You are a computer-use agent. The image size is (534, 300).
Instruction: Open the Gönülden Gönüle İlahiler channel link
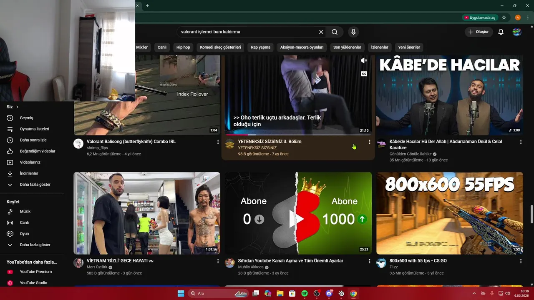(411, 154)
